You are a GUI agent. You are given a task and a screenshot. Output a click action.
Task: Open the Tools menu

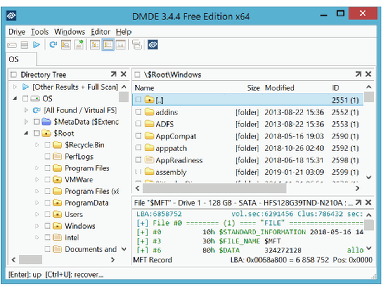(40, 32)
